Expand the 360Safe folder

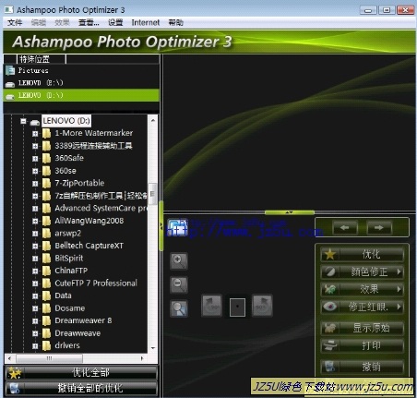[x=35, y=159]
